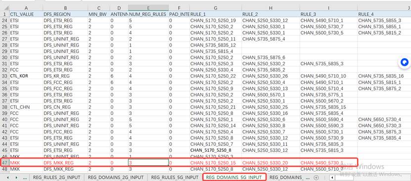Show hidden sheet tabs via ellipsis before REG_RULES_2G_INPUT

[x=25, y=178]
